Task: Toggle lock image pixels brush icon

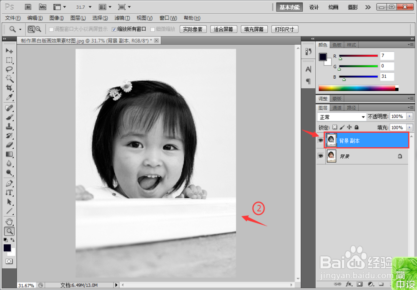Action: (x=342, y=127)
